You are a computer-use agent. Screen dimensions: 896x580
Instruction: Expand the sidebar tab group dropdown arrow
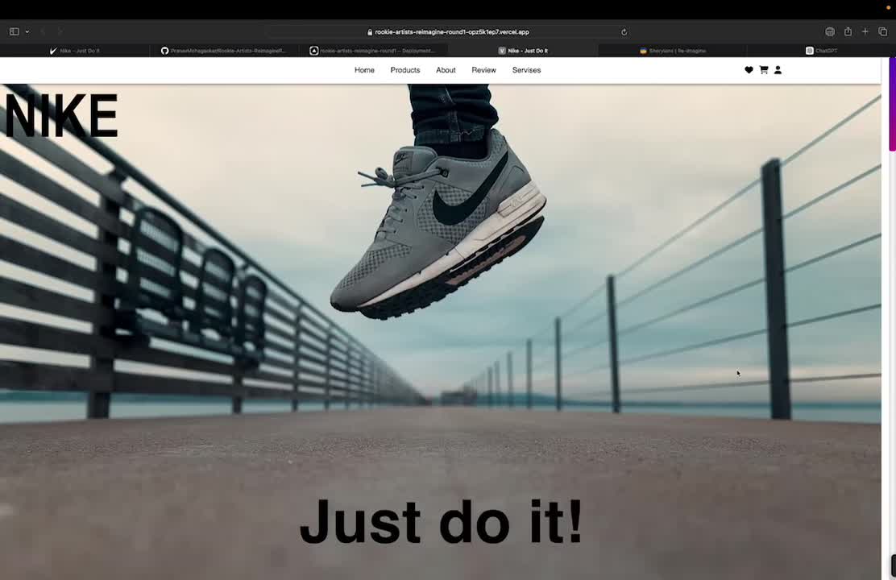point(27,31)
